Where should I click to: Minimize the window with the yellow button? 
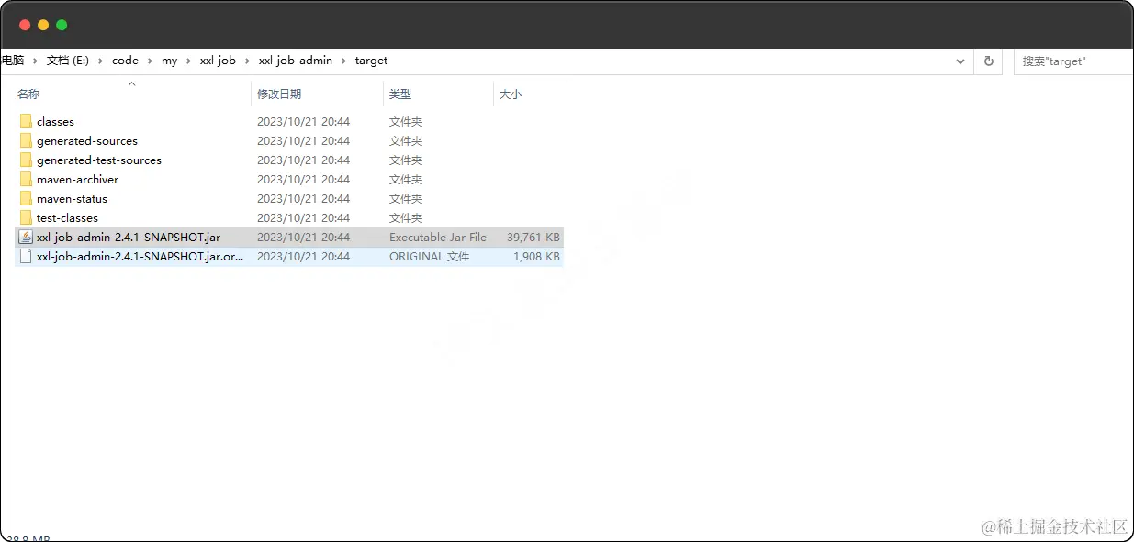click(x=43, y=25)
